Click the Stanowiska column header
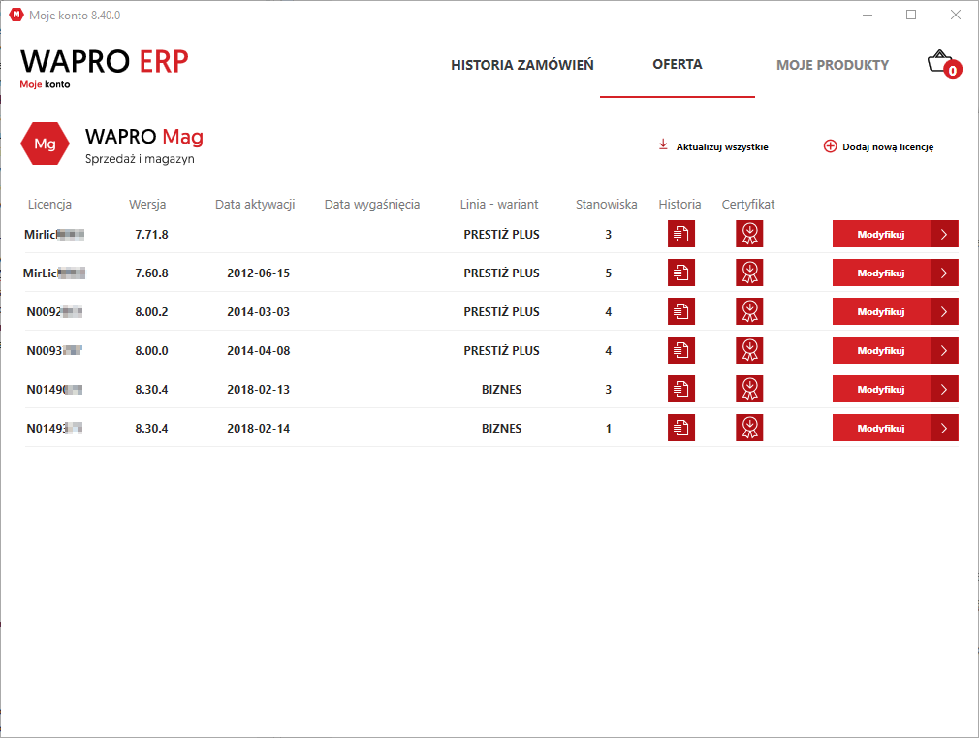979x738 pixels. pos(606,205)
